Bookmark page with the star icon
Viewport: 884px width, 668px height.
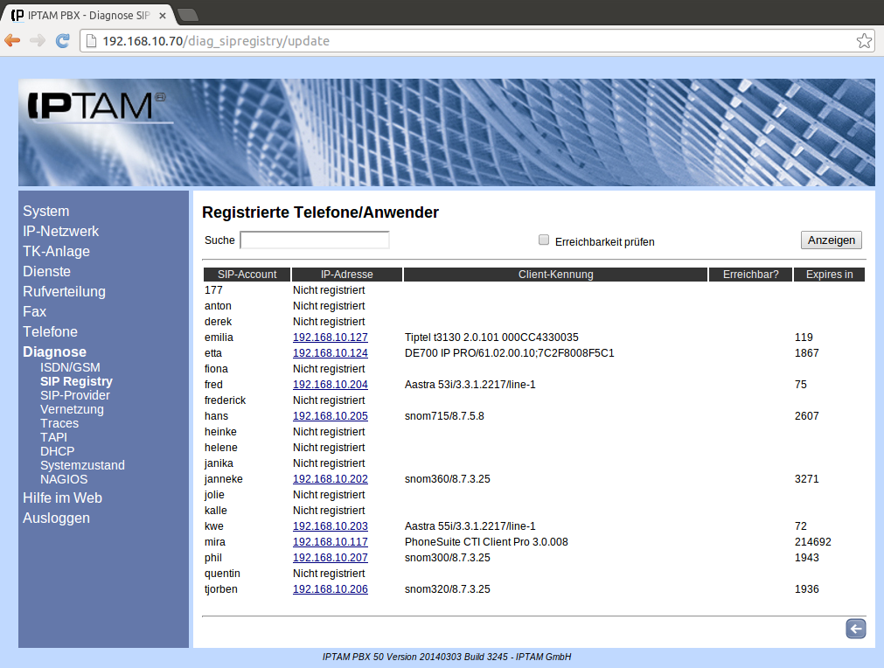tap(863, 40)
